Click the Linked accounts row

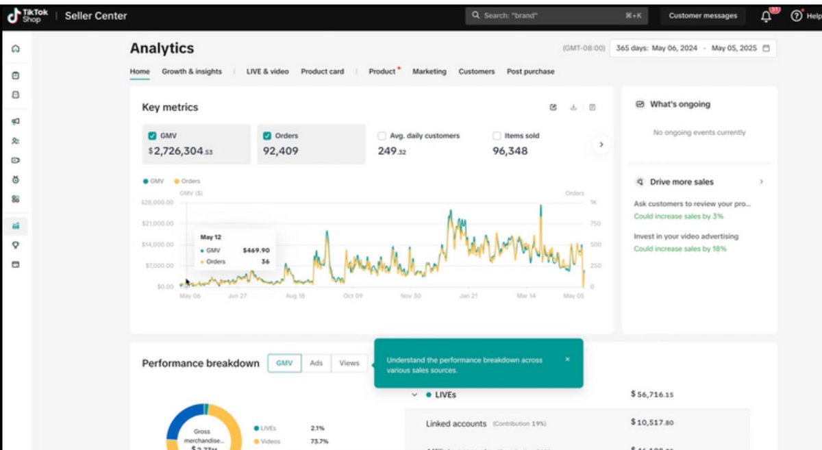[577, 423]
